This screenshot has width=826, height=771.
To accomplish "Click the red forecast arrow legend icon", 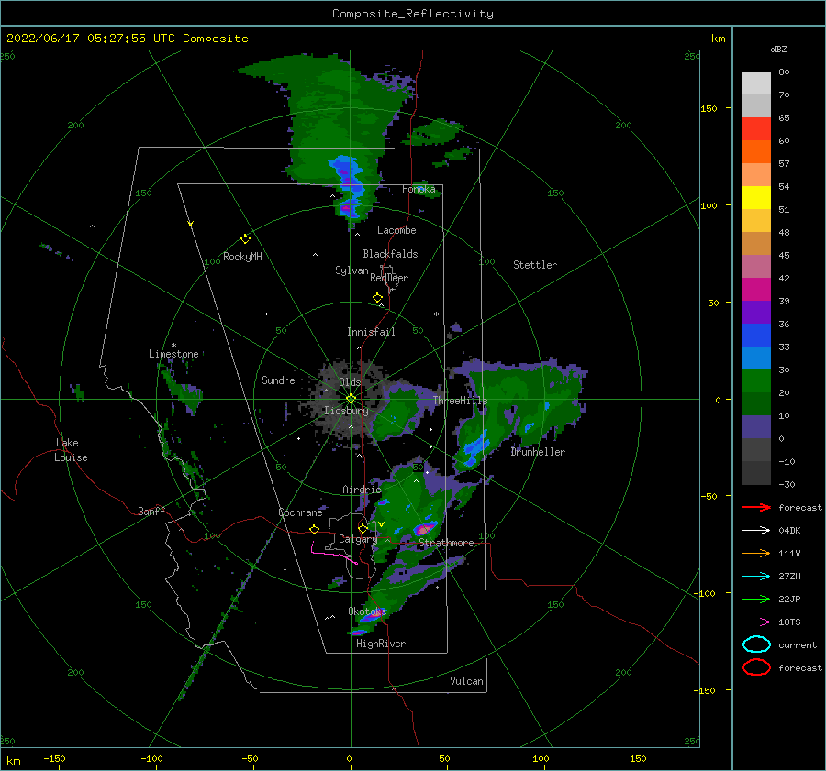I will coord(756,507).
